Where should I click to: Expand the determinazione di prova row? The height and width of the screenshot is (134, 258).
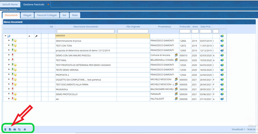pyautogui.click(x=9, y=41)
